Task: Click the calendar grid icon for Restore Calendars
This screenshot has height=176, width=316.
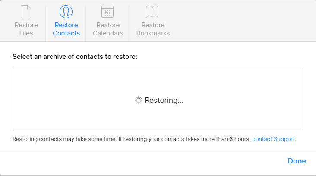Action: [x=107, y=12]
